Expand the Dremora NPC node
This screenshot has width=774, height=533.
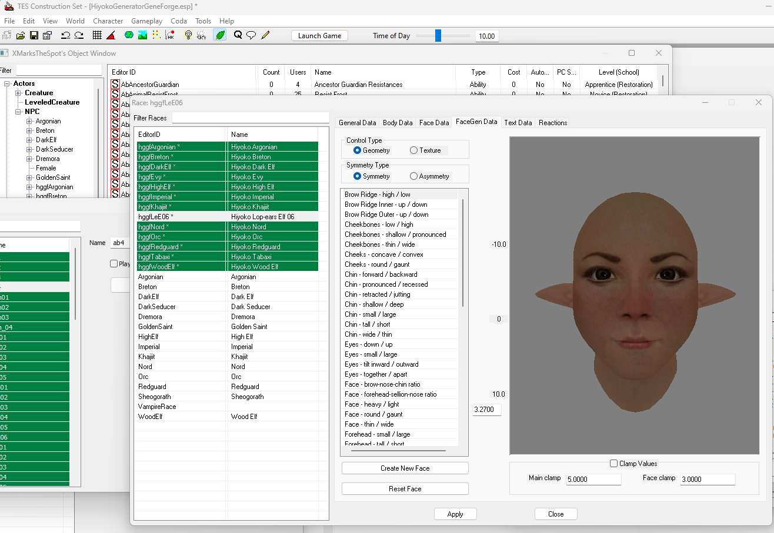[29, 159]
